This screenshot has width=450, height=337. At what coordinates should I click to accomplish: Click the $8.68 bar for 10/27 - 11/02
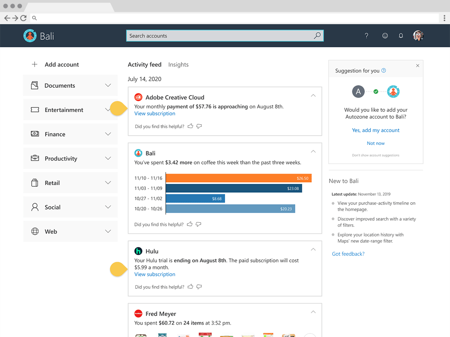195,198
